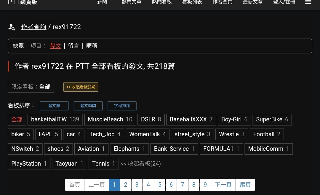320x195 pixels.
Task: Filter posts by basketballTW board
Action: point(55,119)
